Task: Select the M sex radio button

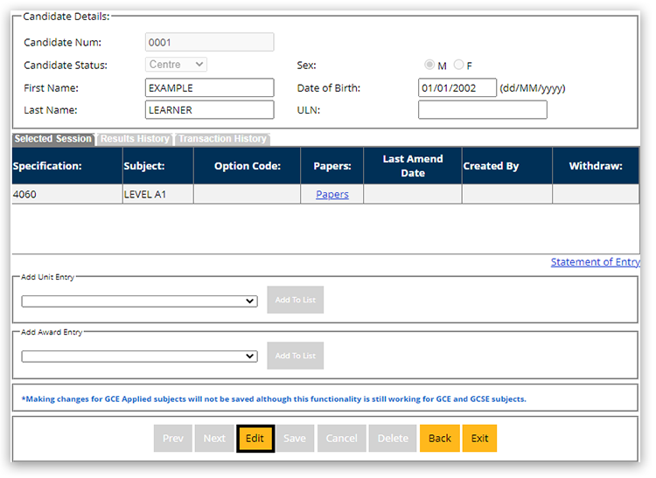Action: [429, 66]
